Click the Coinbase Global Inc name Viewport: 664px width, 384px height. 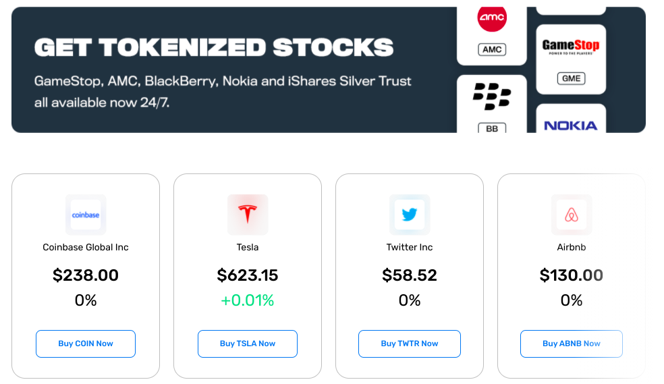tap(86, 247)
